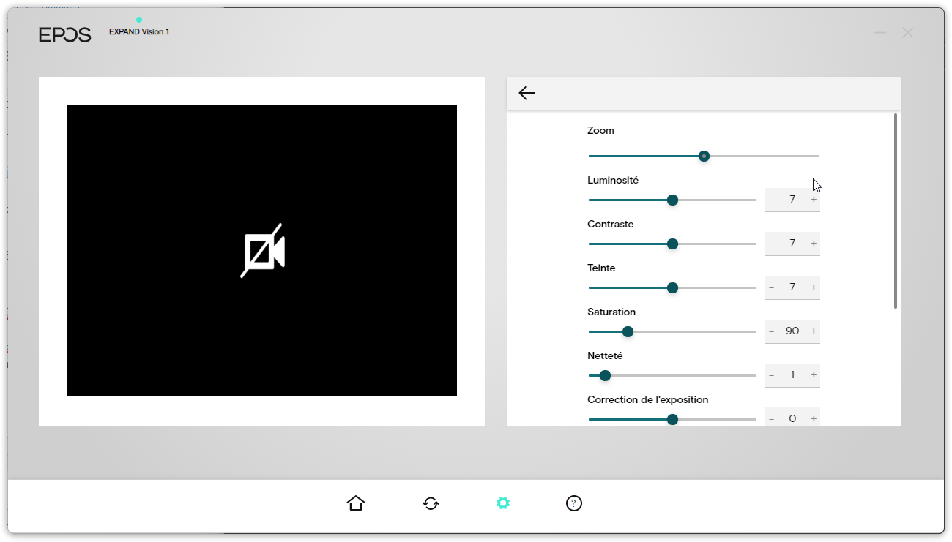
Task: Click the black camera preview area
Action: click(262, 250)
